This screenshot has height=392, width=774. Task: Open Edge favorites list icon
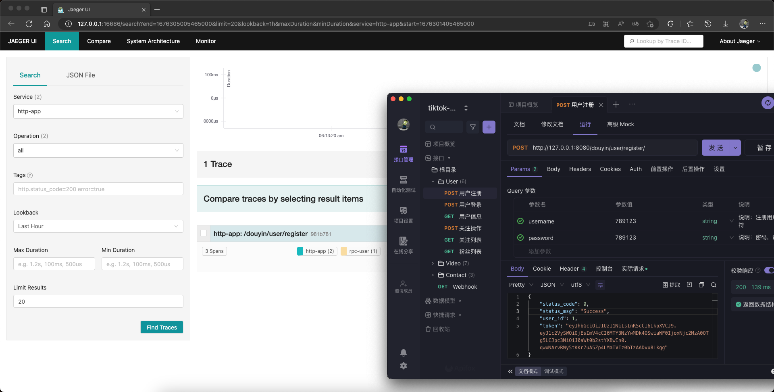coord(690,24)
